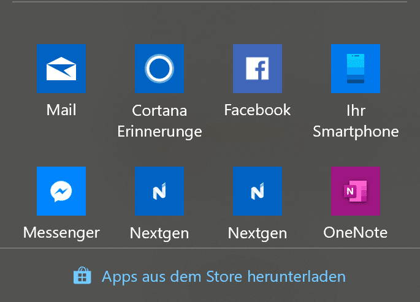Image resolution: width=420 pixels, height=302 pixels.
Task: Click the 'Nextgen' label beside Messenger
Action: click(159, 233)
